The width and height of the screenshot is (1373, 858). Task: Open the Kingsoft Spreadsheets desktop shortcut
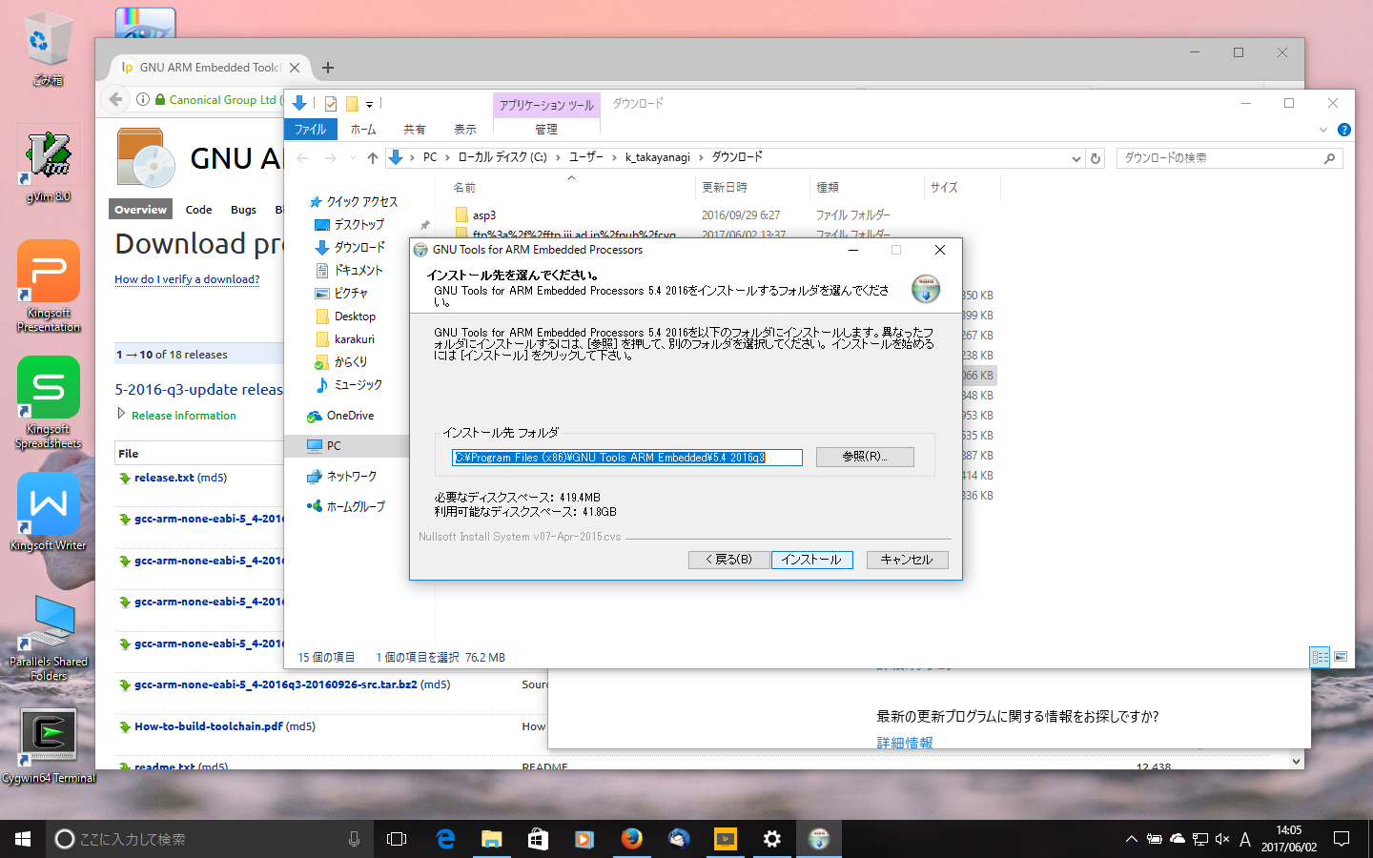click(x=48, y=402)
